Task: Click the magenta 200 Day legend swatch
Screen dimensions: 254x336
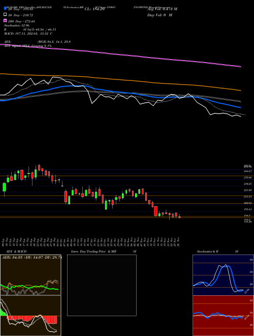Action: click(x=6, y=20)
